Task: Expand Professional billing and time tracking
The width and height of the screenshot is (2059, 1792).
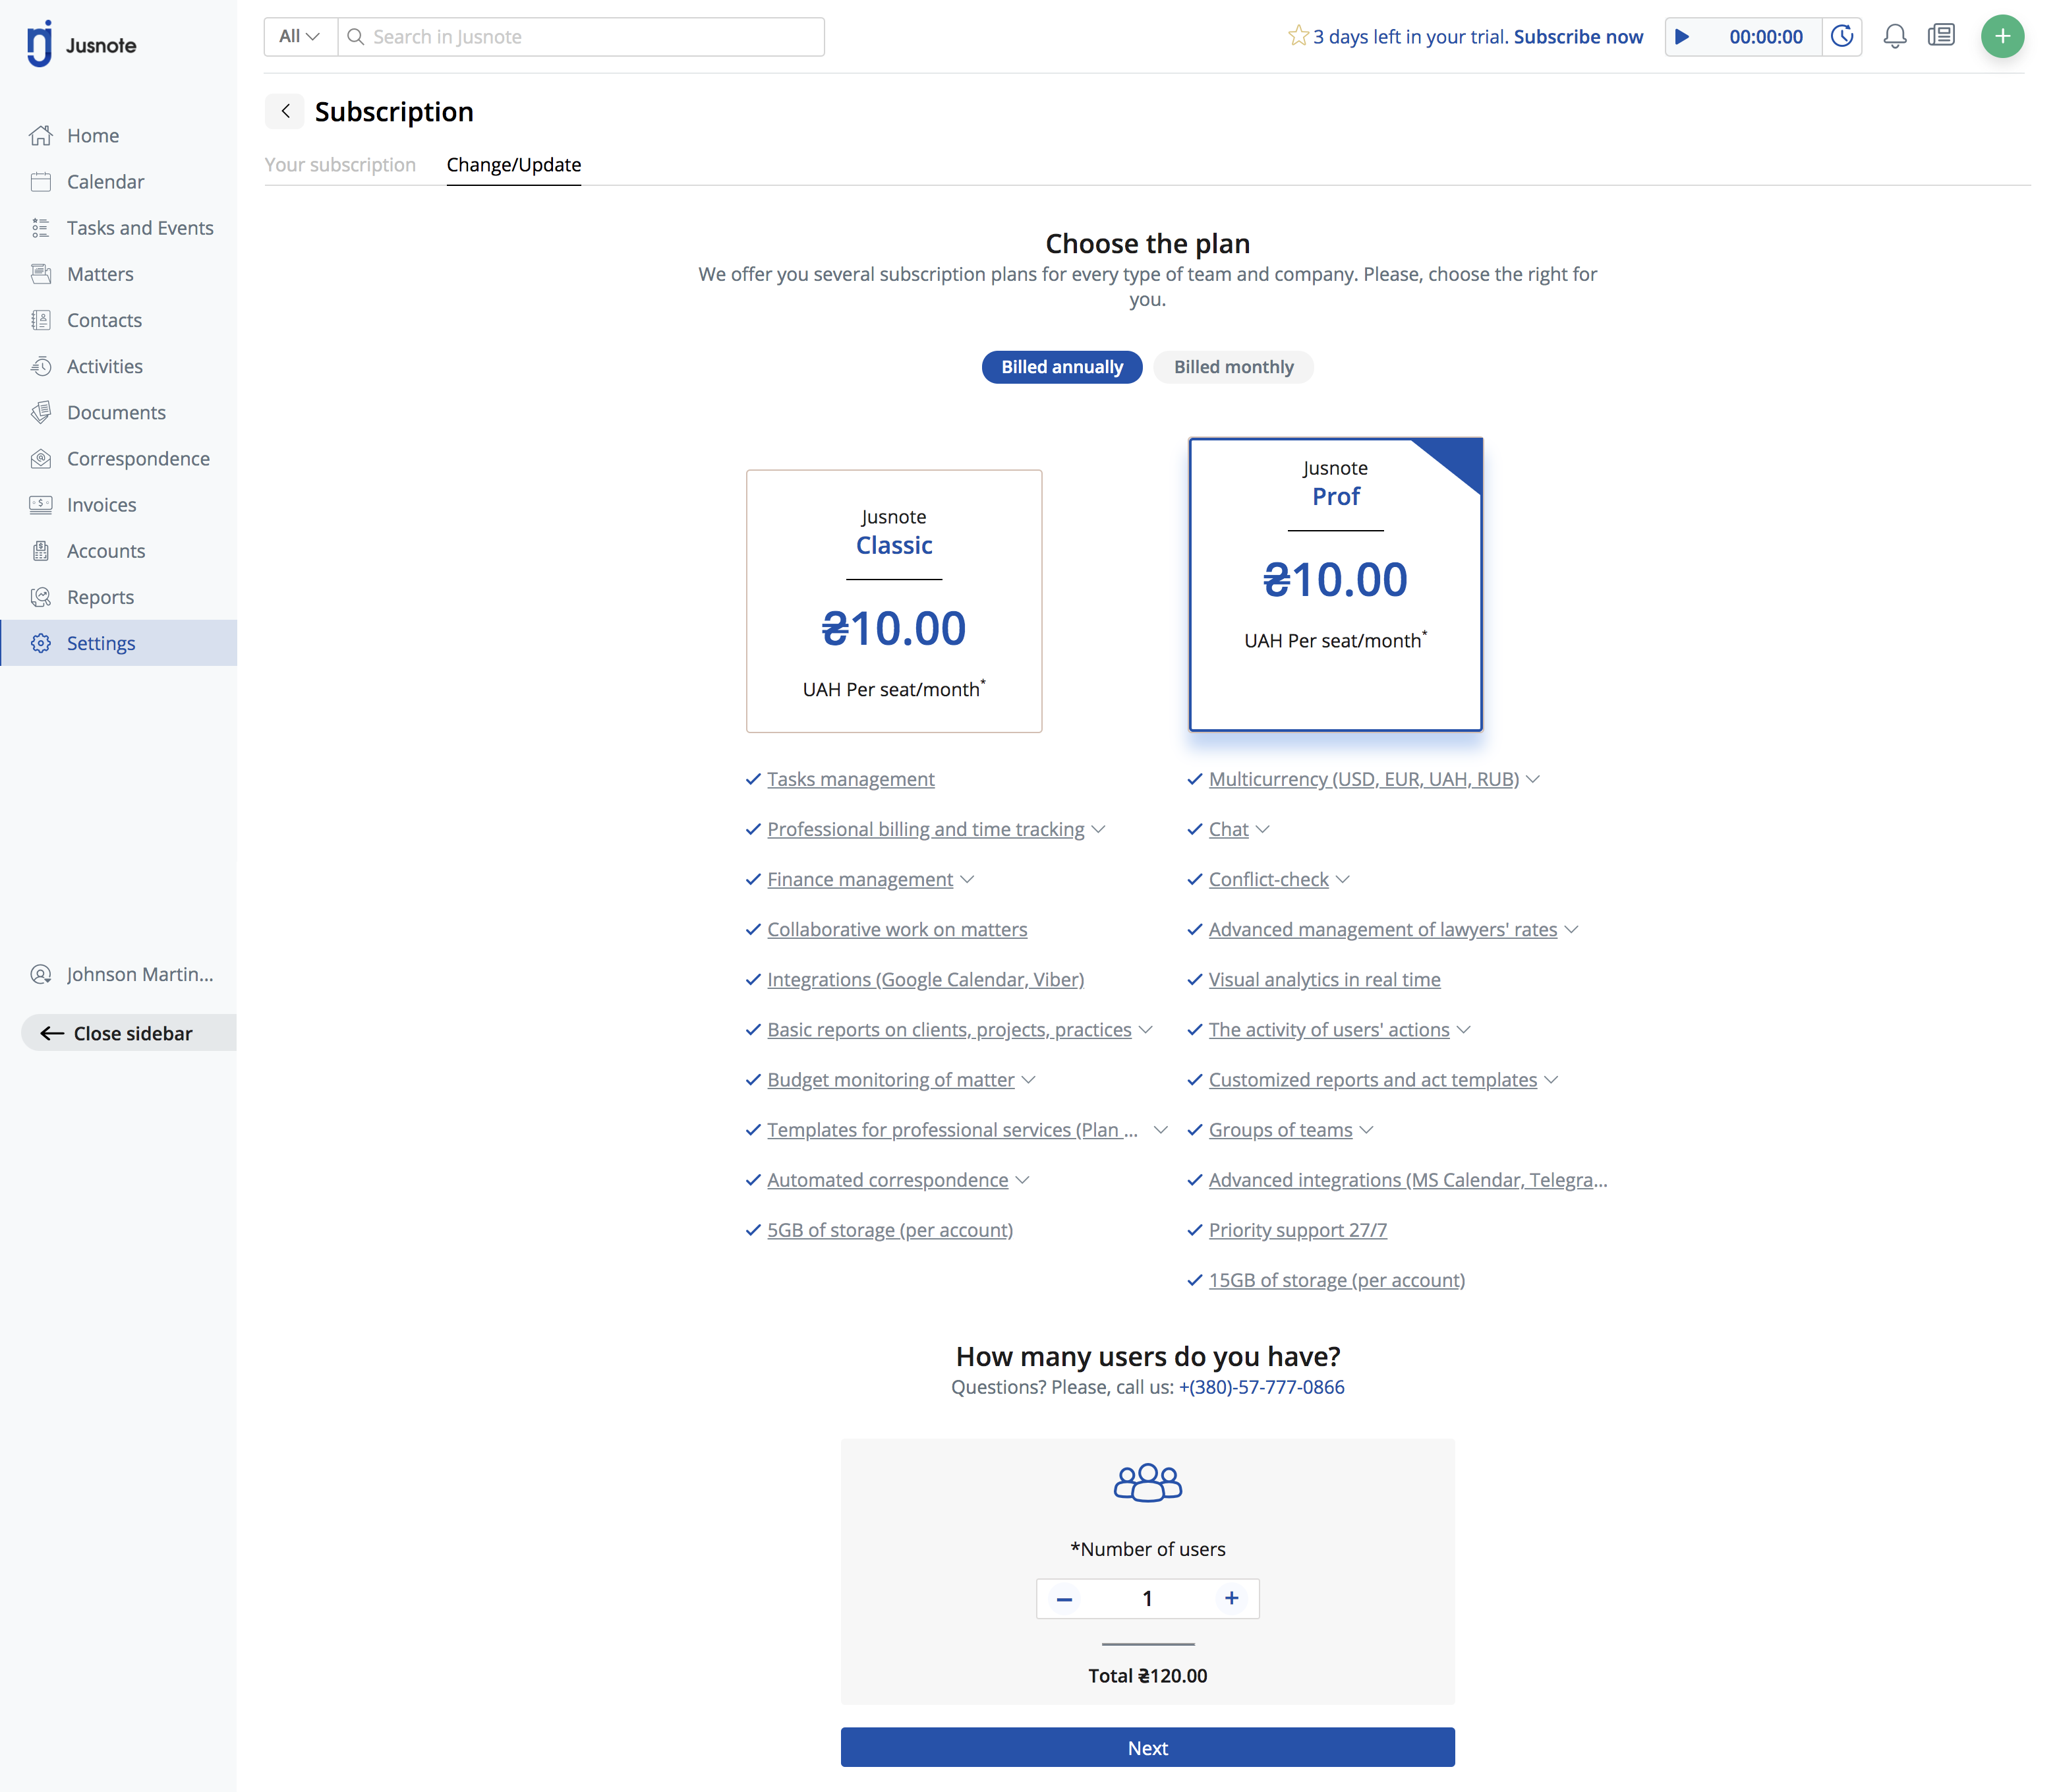Action: point(1099,829)
